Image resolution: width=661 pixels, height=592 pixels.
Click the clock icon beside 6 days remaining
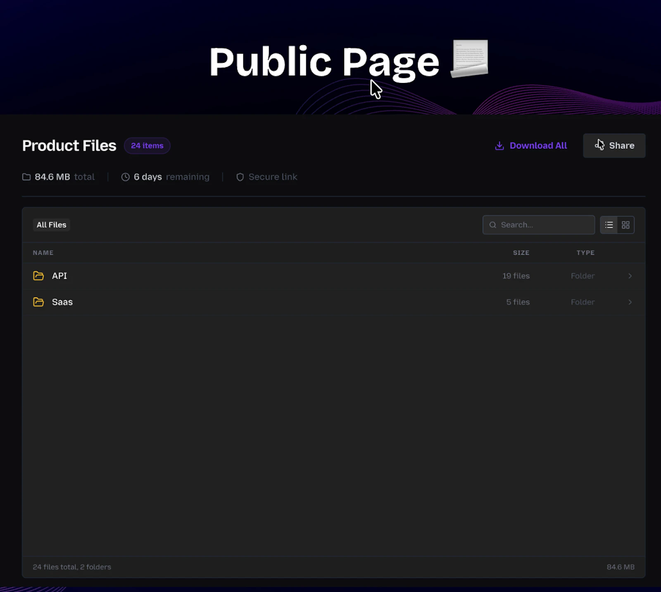tap(125, 177)
